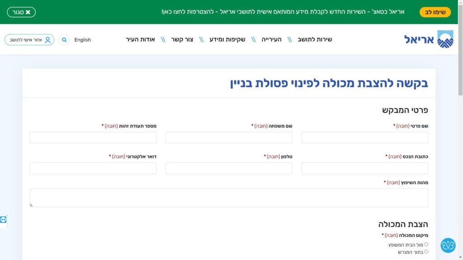Open the אזור אישי לתושב personal area
The height and width of the screenshot is (260, 463).
tap(29, 40)
